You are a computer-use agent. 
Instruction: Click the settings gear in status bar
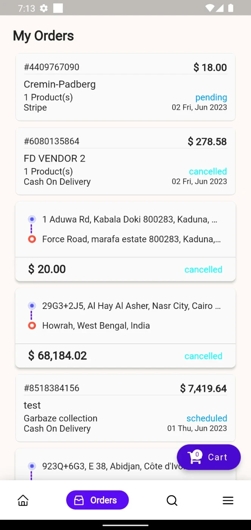(x=44, y=8)
